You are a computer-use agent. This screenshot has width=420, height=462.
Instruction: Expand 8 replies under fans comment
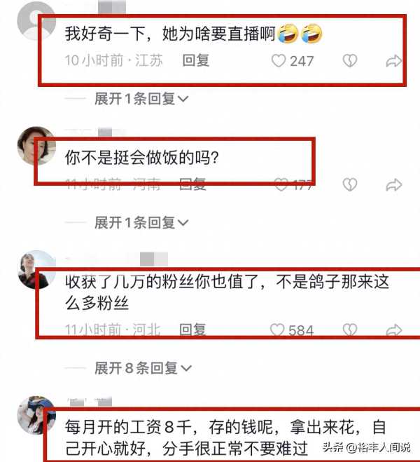point(143,368)
